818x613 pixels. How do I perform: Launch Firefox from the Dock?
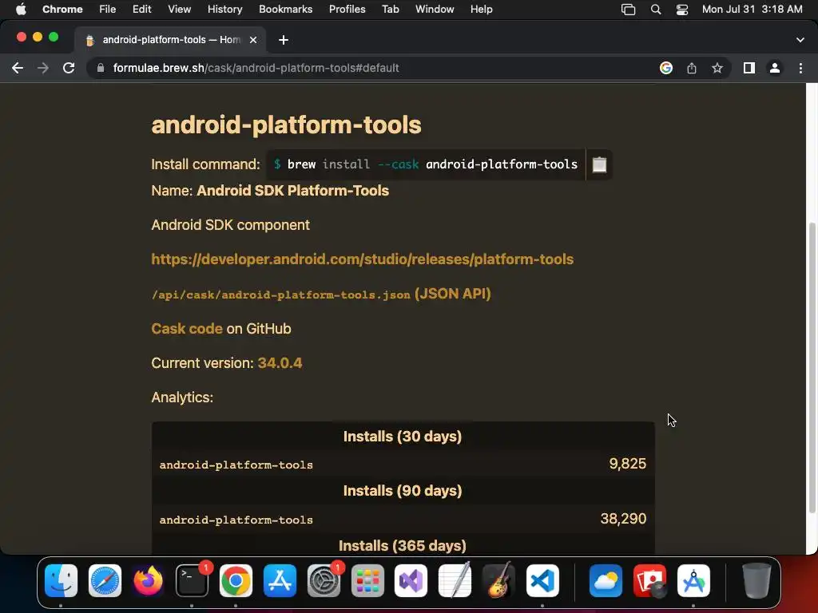click(148, 581)
